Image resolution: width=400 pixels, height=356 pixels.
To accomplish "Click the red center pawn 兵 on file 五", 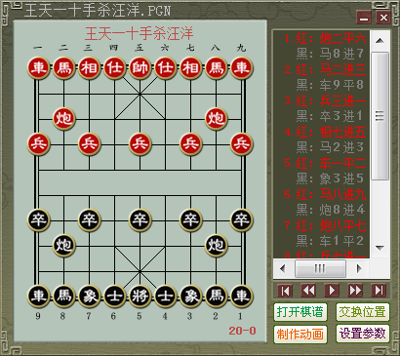I will tap(140, 144).
